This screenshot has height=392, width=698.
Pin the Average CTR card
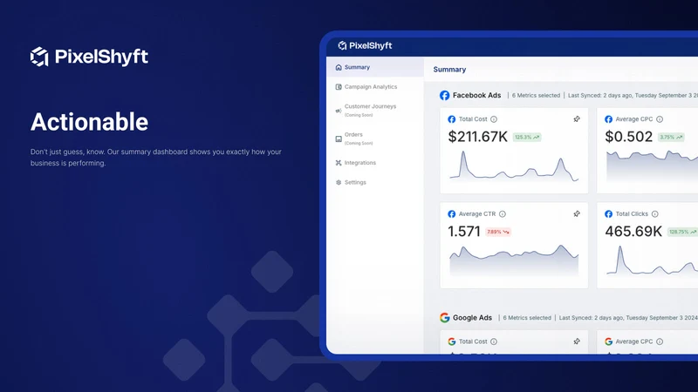point(577,213)
